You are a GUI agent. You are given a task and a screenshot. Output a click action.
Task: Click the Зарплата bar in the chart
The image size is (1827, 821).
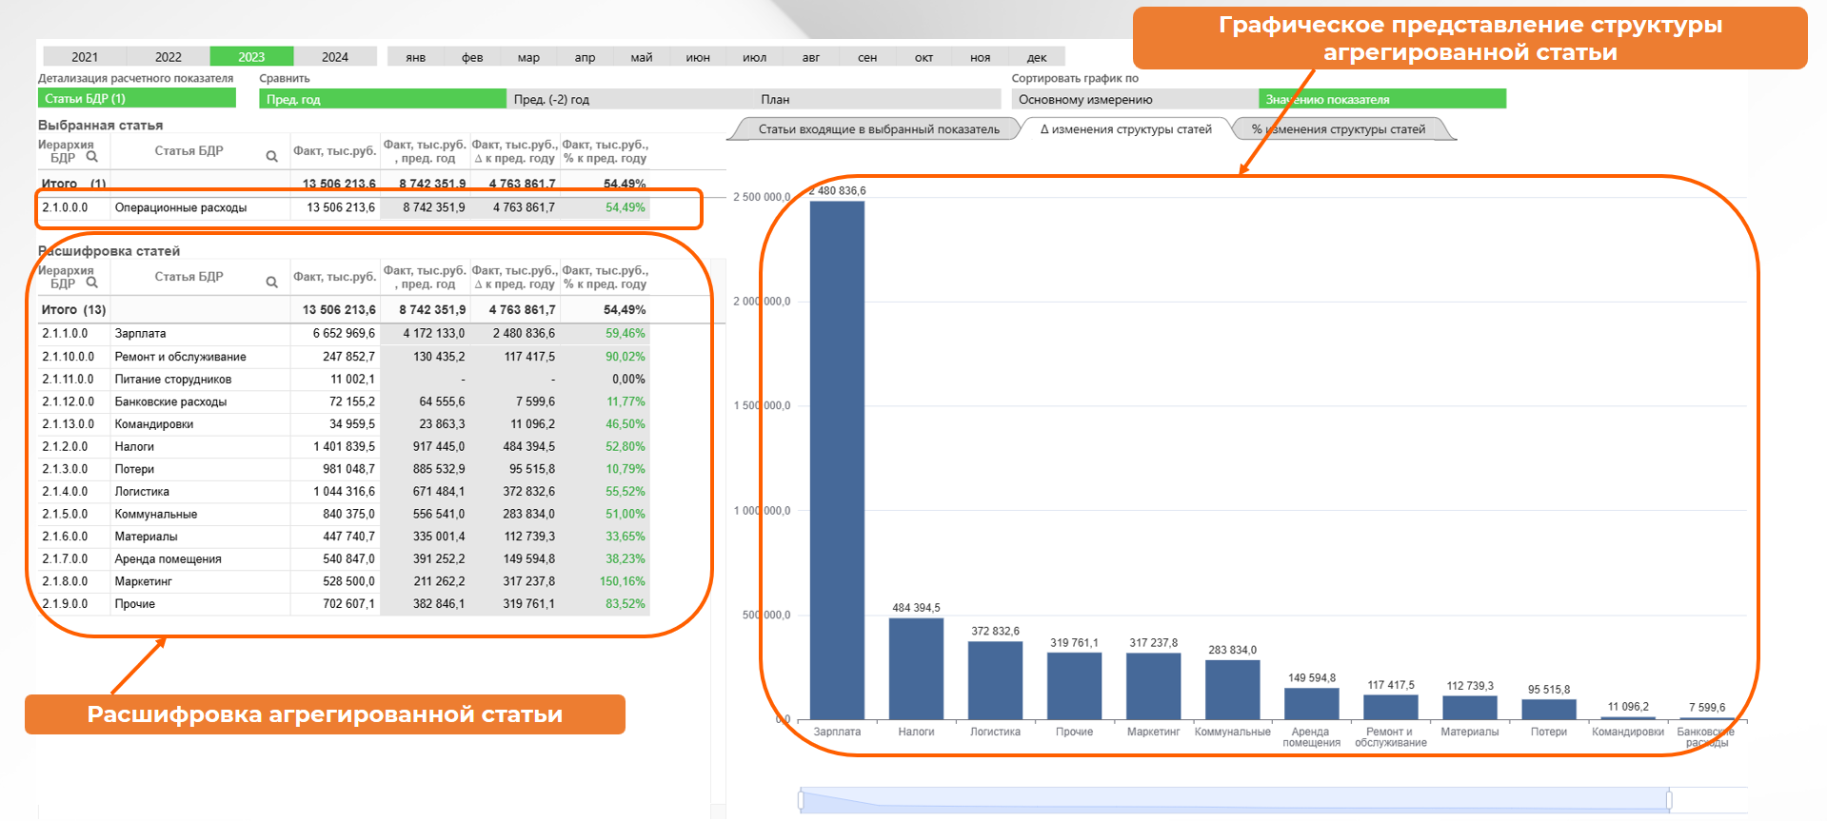pyautogui.click(x=837, y=460)
